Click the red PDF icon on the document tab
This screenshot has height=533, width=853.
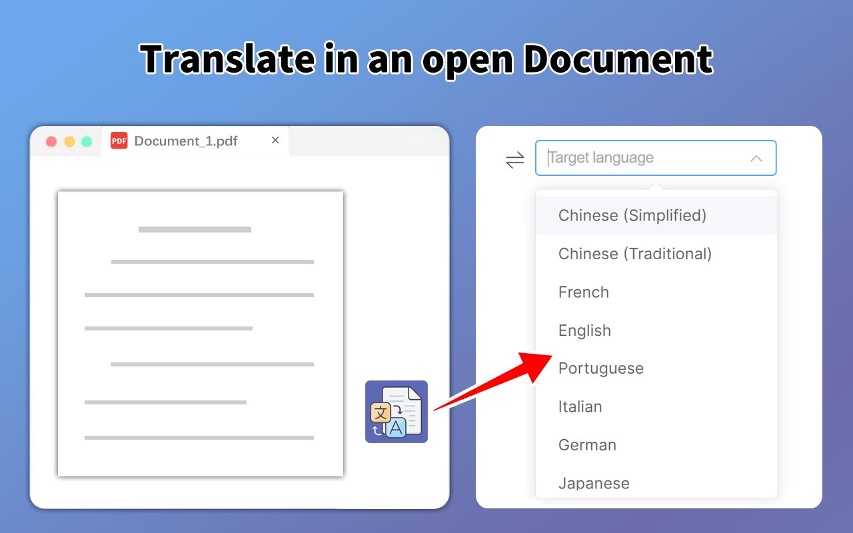pos(119,141)
